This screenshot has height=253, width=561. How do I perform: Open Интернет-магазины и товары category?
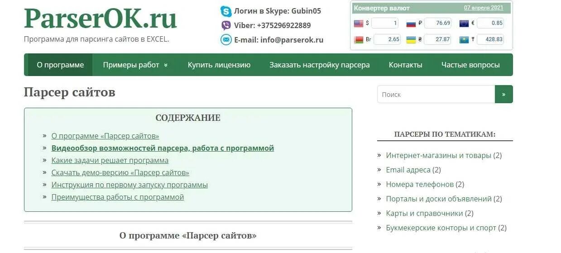point(438,155)
